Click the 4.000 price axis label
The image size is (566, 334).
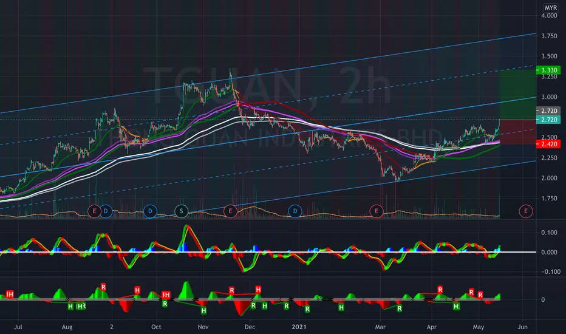(549, 16)
